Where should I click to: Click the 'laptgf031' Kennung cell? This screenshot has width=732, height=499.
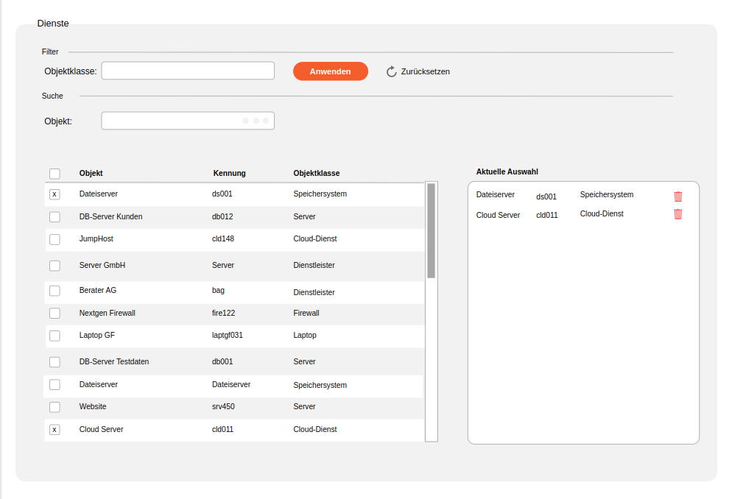(x=228, y=335)
